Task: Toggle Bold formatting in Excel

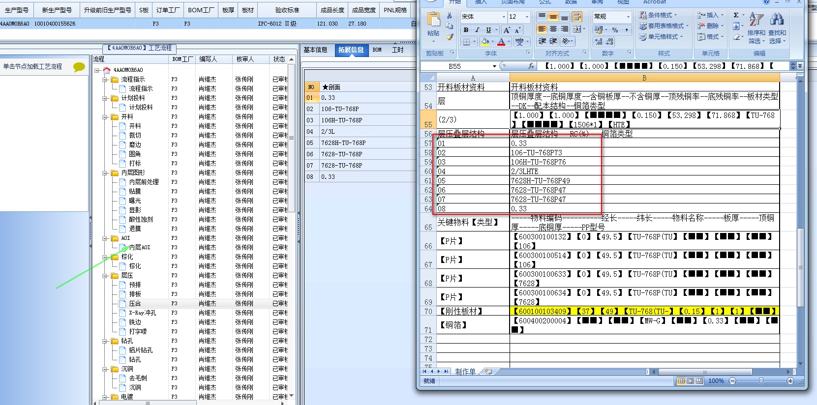Action: [466, 30]
